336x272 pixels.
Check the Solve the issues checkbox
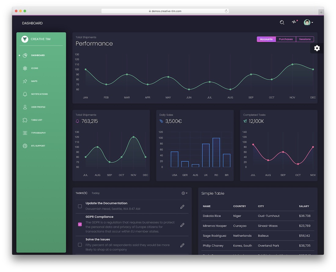[x=80, y=245]
